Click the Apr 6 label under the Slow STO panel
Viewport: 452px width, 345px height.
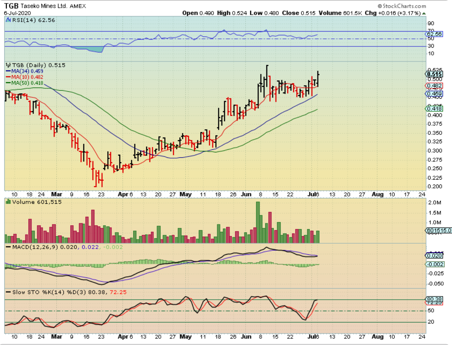(x=125, y=337)
